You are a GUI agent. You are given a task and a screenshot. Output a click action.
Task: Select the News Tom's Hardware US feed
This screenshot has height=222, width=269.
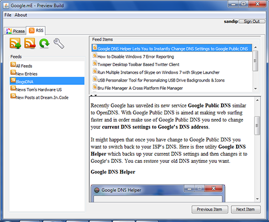(47, 89)
